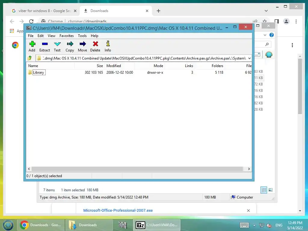Switch to Chrome Downloads taskbar button
Viewport: 308px width, 231px height.
[x=41, y=225]
